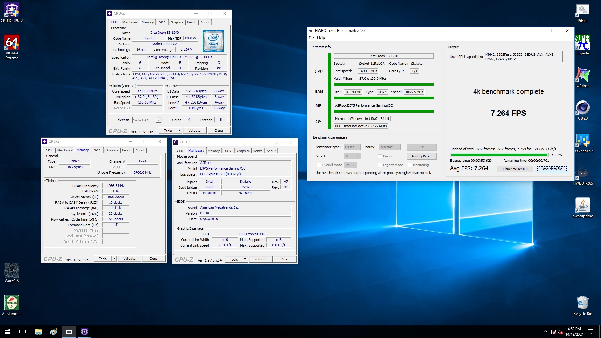Screen dimensions: 601x338
Task: Open the Action Center notifications icon
Action: pyautogui.click(x=591, y=332)
